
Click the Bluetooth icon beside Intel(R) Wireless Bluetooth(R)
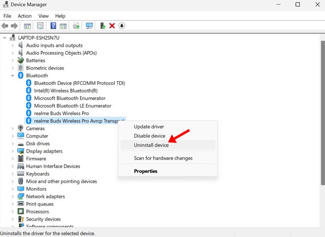(x=29, y=91)
